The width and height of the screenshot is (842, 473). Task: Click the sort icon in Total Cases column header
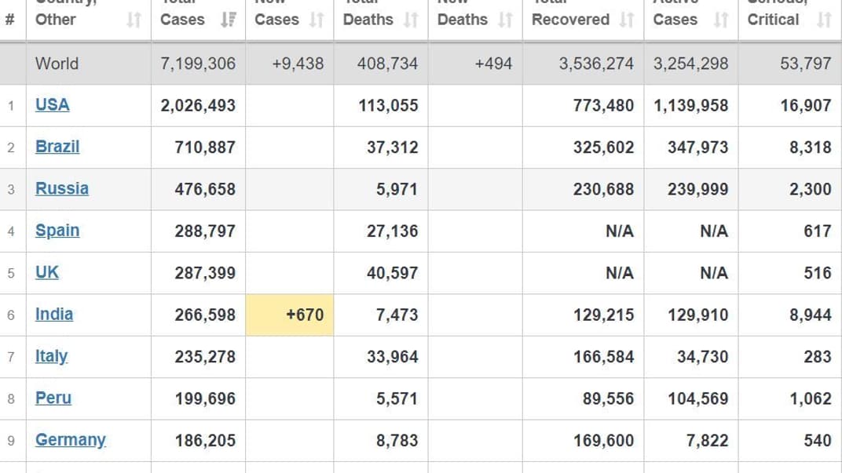pos(228,20)
